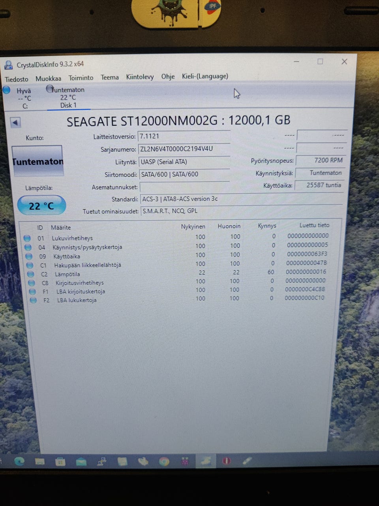Click the previous disk arrow button
Viewport: 379px width, 506px height.
click(x=15, y=123)
